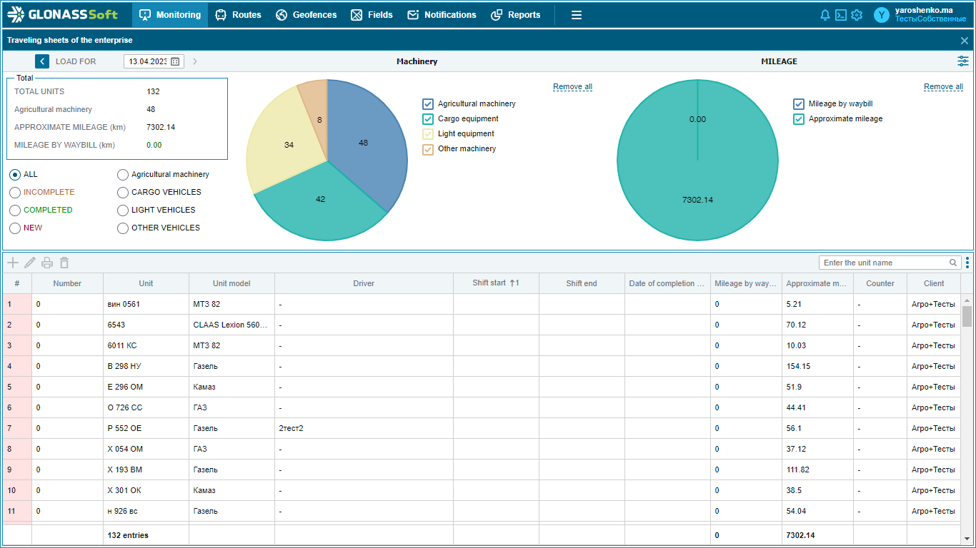Click the search magnifier icon
Image resolution: width=976 pixels, height=548 pixels.
[953, 263]
